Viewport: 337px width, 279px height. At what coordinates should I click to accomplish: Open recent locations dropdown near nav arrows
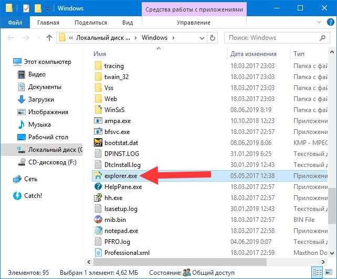[x=38, y=38]
